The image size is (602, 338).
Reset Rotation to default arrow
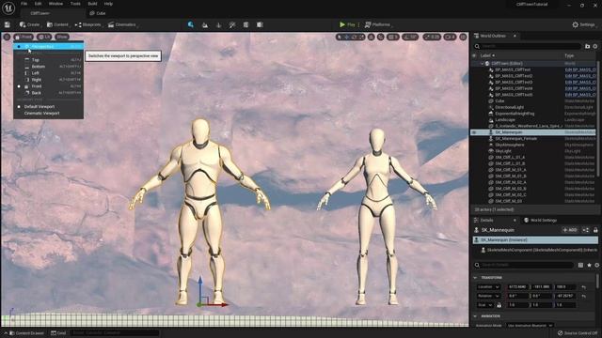tap(583, 297)
